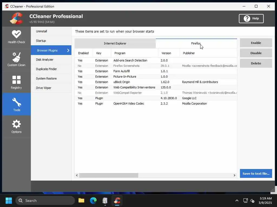The image size is (277, 207).
Task: Open the Registry cleaner section
Action: coord(17,82)
